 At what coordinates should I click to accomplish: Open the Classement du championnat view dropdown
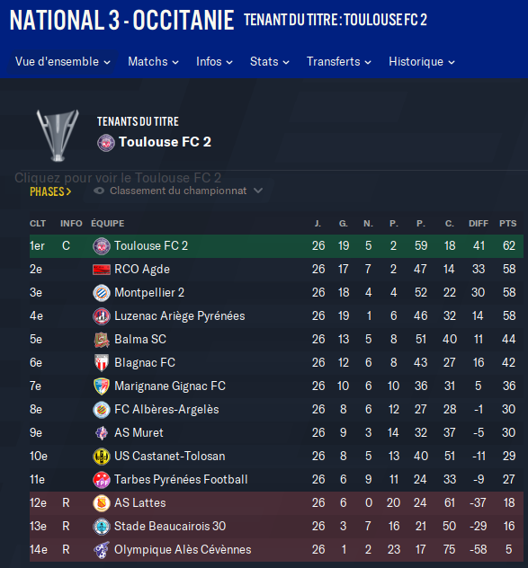click(x=178, y=191)
